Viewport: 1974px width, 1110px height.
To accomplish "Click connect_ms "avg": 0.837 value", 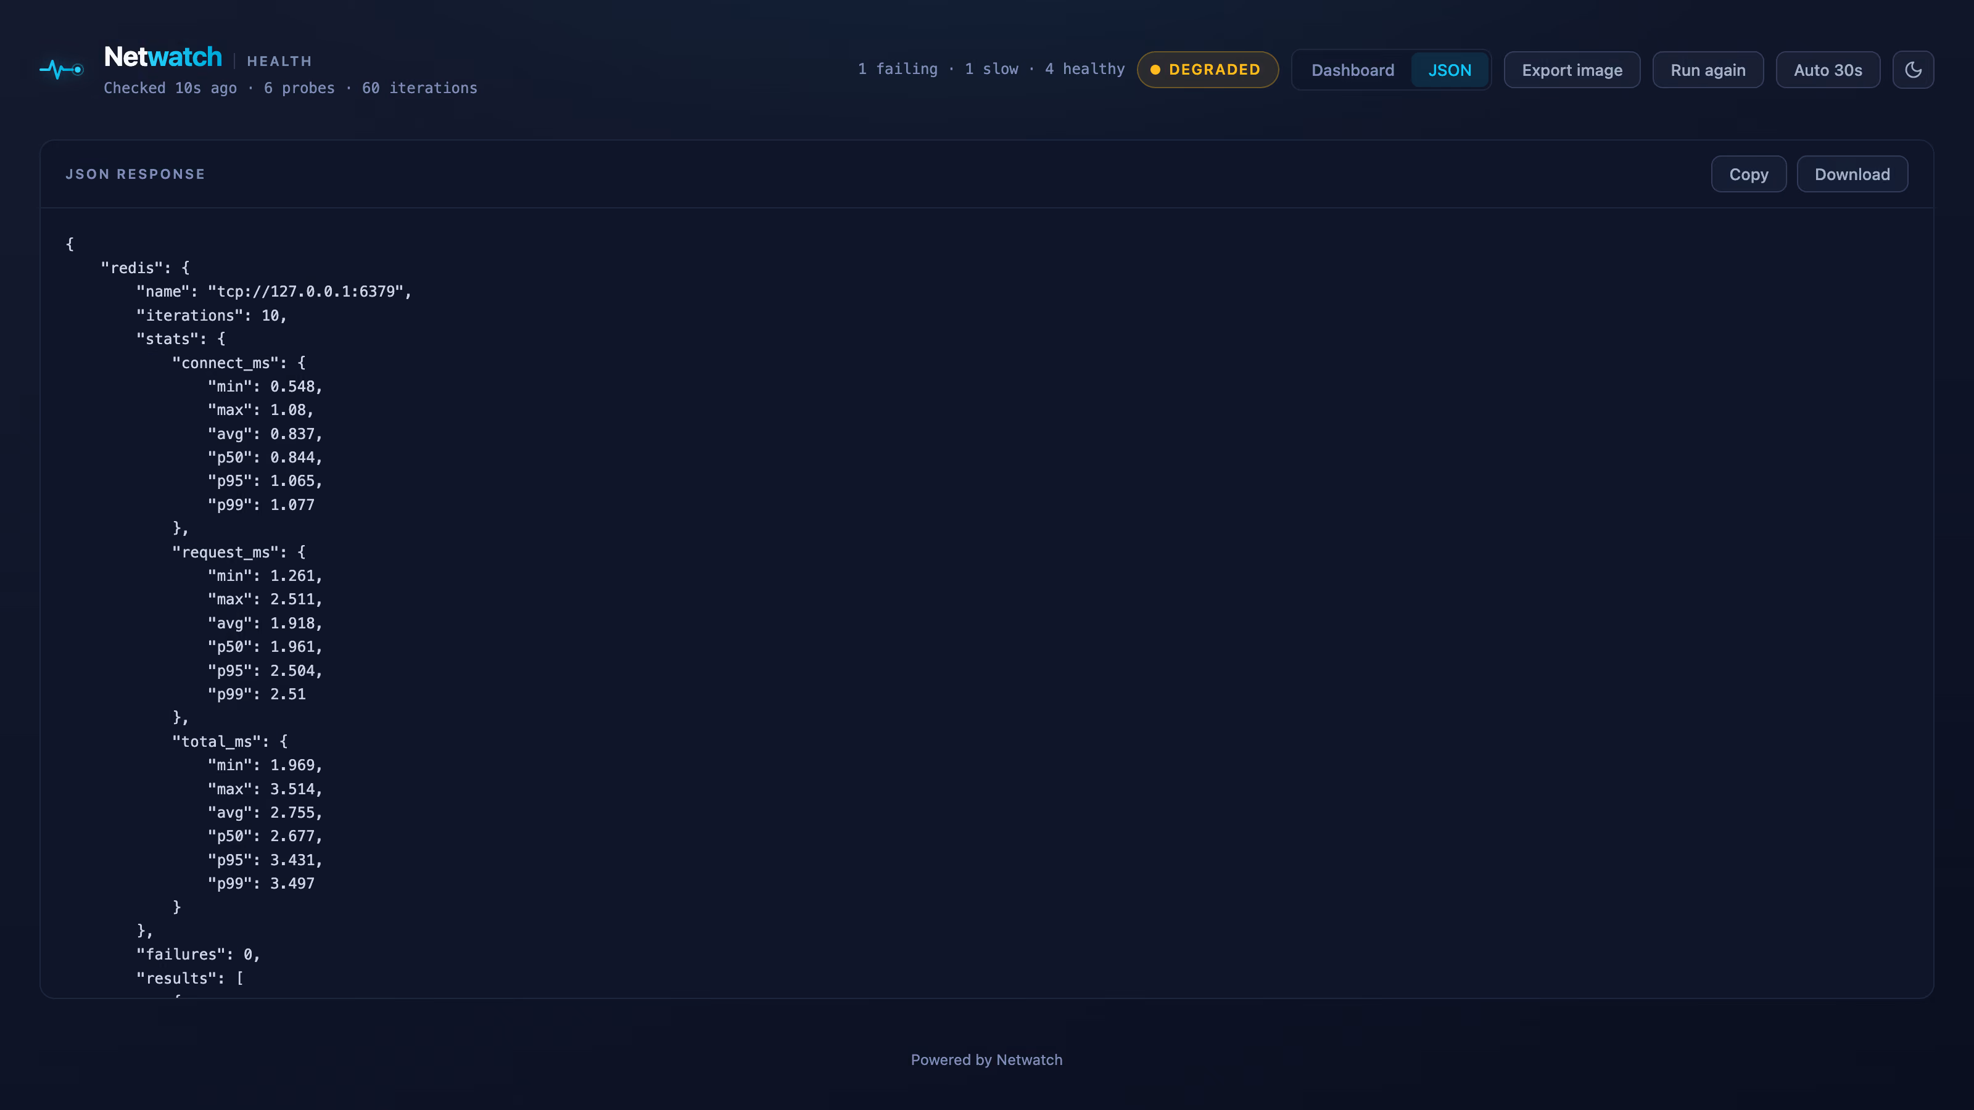I will [x=265, y=434].
